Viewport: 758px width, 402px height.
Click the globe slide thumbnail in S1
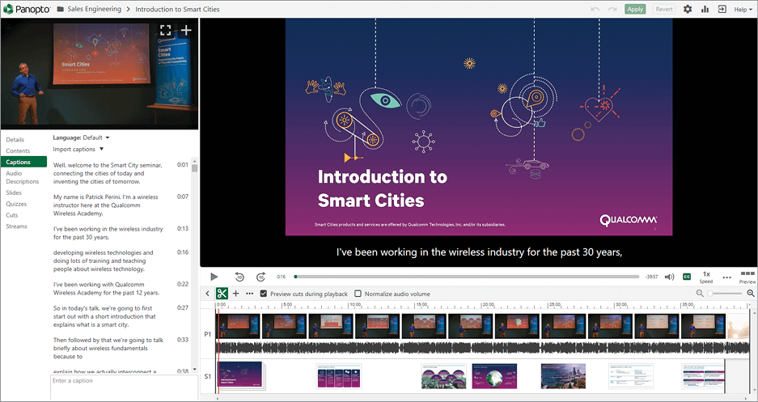point(494,376)
